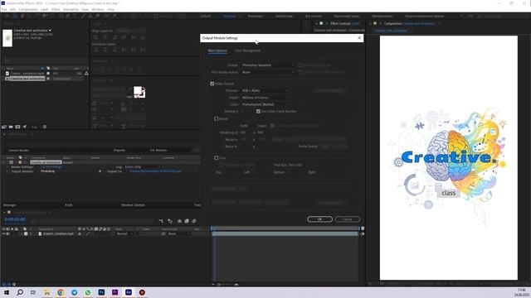Open Photoshop from taskbar
This screenshot has width=531, height=298.
pyautogui.click(x=101, y=292)
